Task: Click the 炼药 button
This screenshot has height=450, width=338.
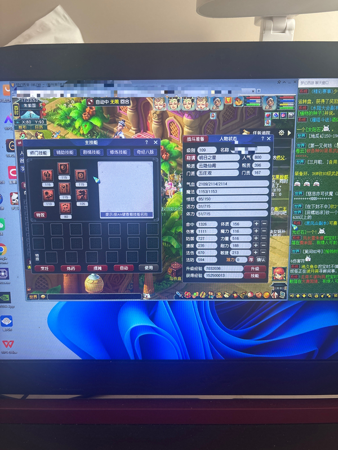Action: click(x=71, y=268)
